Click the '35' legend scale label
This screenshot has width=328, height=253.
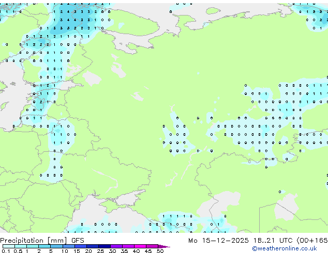[124, 251]
